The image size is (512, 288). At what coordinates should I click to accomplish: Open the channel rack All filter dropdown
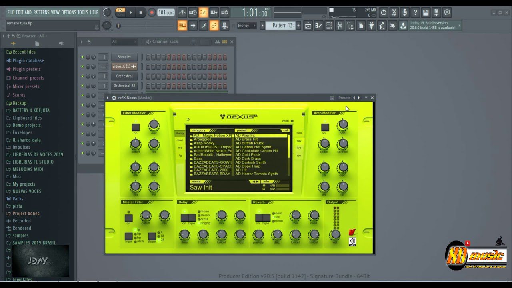click(124, 42)
